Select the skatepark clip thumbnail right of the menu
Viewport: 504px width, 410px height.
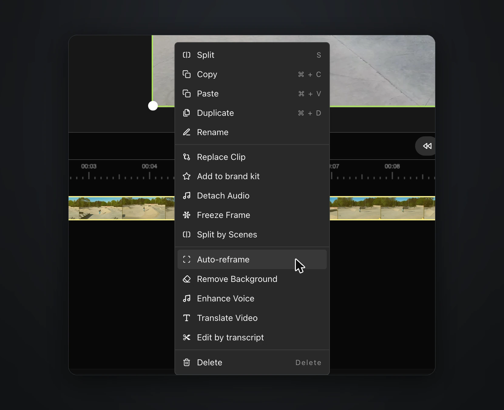click(382, 208)
